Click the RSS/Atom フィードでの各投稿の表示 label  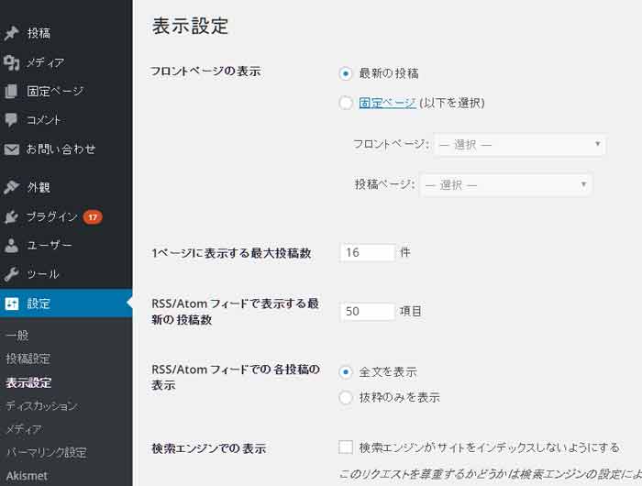click(236, 377)
